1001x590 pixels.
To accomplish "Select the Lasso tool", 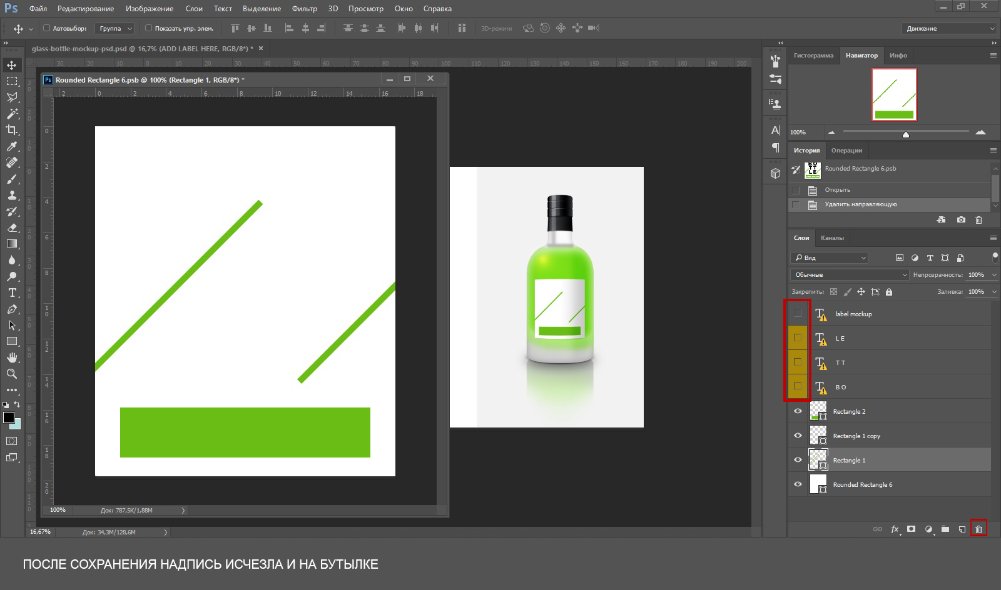I will [12, 97].
